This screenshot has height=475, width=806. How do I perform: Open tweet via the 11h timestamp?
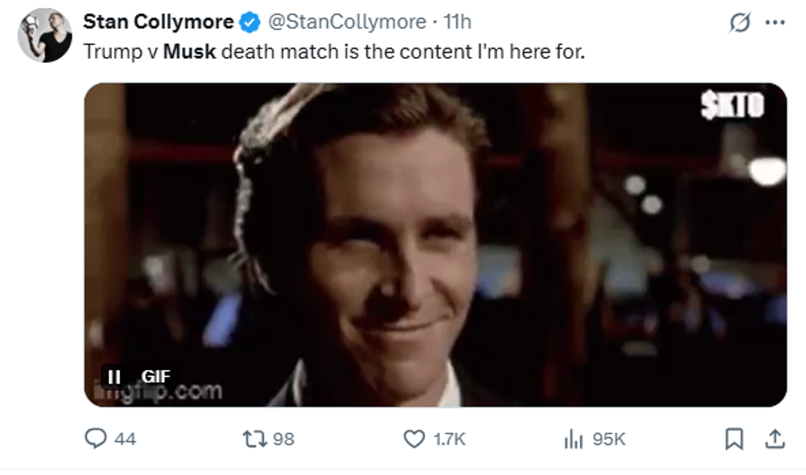(x=457, y=22)
